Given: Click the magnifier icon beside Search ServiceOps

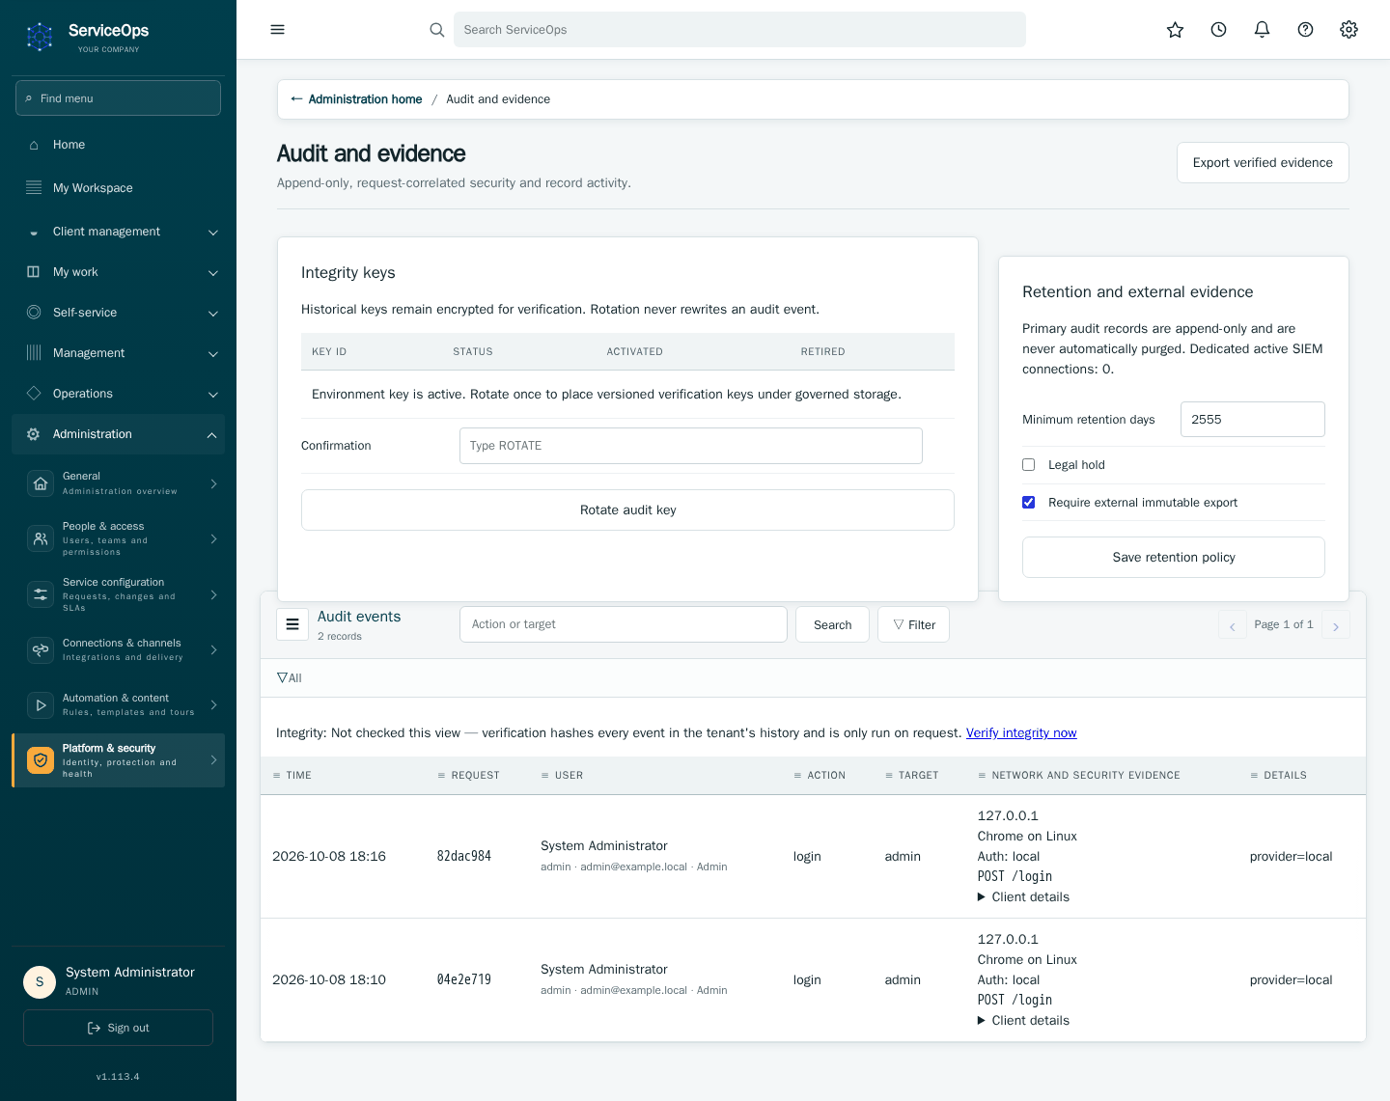Looking at the screenshot, I should pos(437,30).
